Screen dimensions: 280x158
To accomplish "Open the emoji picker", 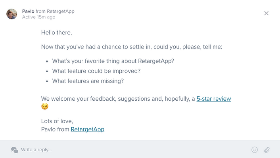I will click(x=255, y=150).
